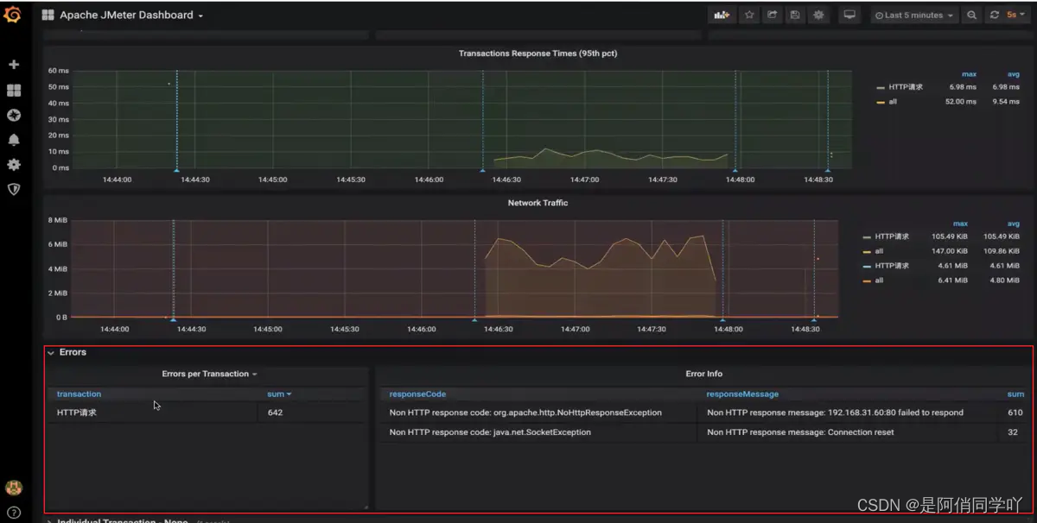Open the Network Traffic panel title menu
This screenshot has height=523, width=1037.
tap(538, 203)
